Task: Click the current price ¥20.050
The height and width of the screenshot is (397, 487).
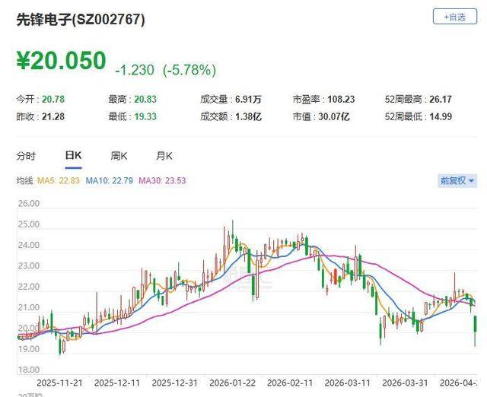Action: pyautogui.click(x=61, y=61)
